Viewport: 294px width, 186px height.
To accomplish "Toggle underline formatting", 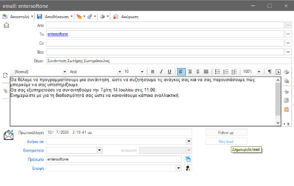I will click(170, 72).
